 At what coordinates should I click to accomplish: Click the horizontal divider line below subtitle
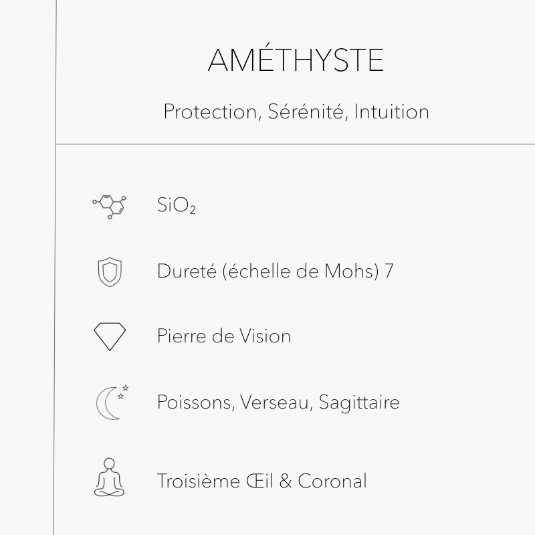pyautogui.click(x=294, y=144)
